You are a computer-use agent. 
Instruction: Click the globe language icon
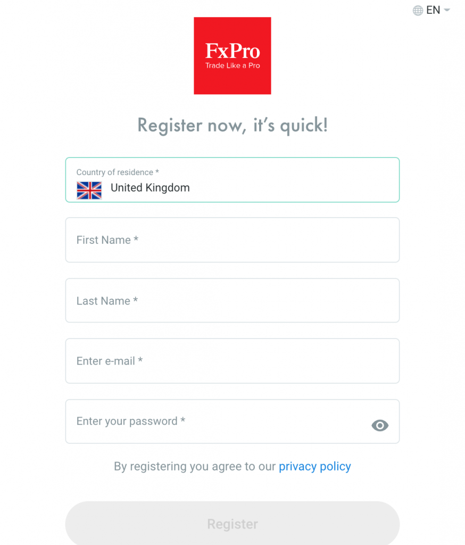[x=418, y=11]
